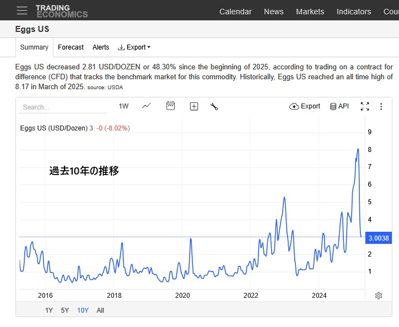Go to Markets in top navigation

310,12
